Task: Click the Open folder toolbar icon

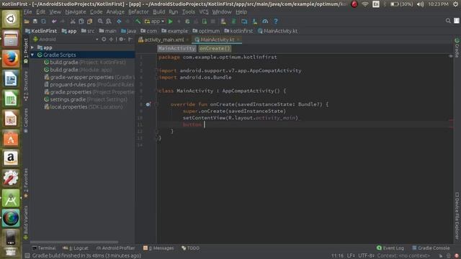Action: coord(27,22)
